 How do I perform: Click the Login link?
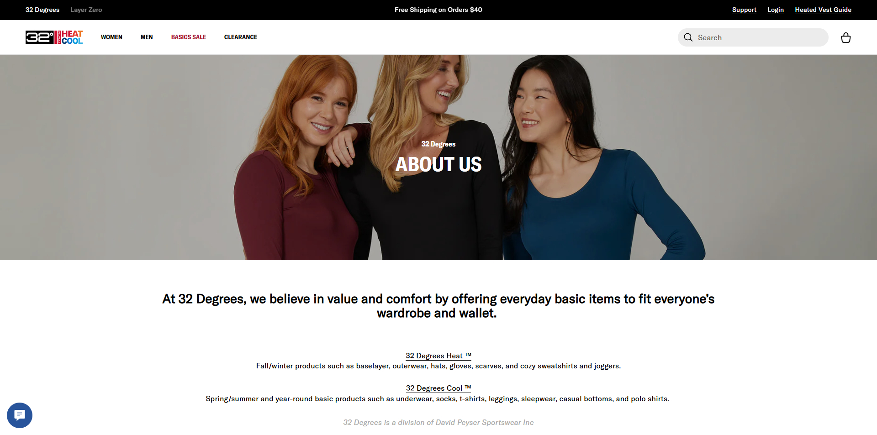[776, 10]
